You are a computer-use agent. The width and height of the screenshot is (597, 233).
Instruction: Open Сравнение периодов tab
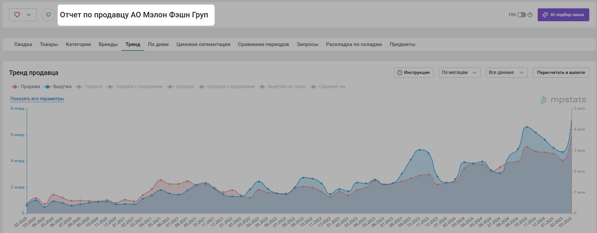click(x=264, y=44)
